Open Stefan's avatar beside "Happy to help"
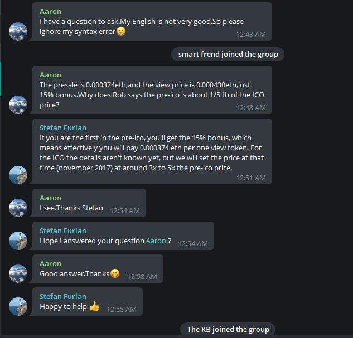353x338 pixels. 18,306
